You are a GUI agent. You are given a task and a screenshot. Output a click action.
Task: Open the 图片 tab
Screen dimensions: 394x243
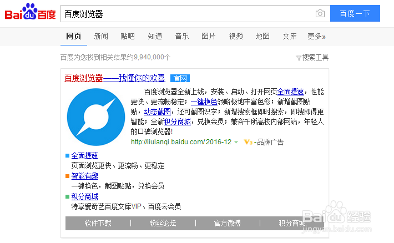tap(209, 36)
